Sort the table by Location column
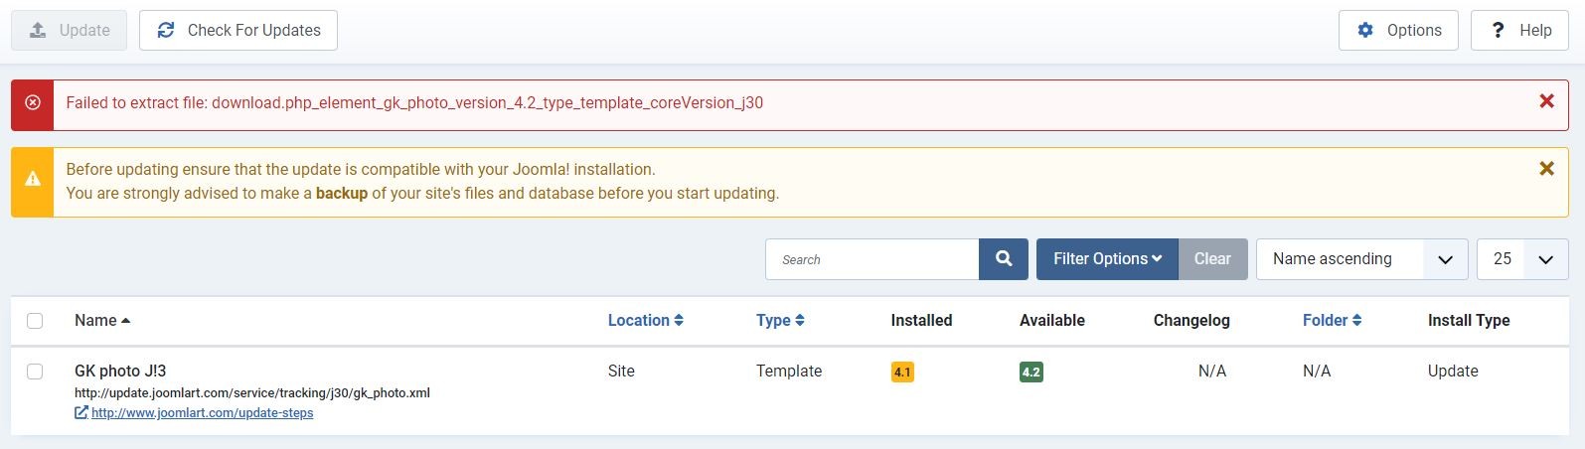The width and height of the screenshot is (1585, 449). pos(645,321)
